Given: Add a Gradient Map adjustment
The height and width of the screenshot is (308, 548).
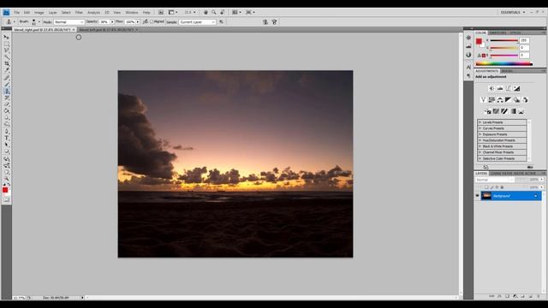Looking at the screenshot, I should [513, 111].
